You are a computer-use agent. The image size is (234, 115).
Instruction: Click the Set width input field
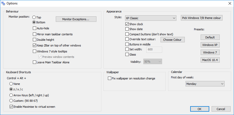click(154, 49)
